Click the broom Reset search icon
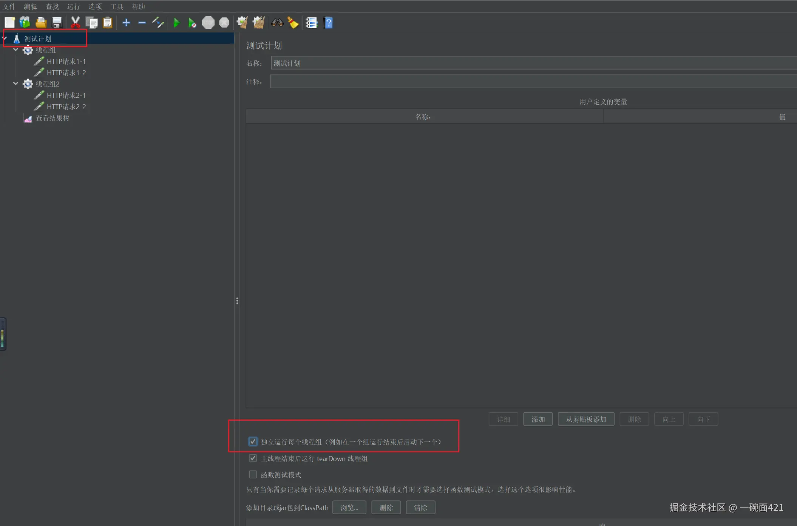Image resolution: width=797 pixels, height=526 pixels. tap(293, 23)
